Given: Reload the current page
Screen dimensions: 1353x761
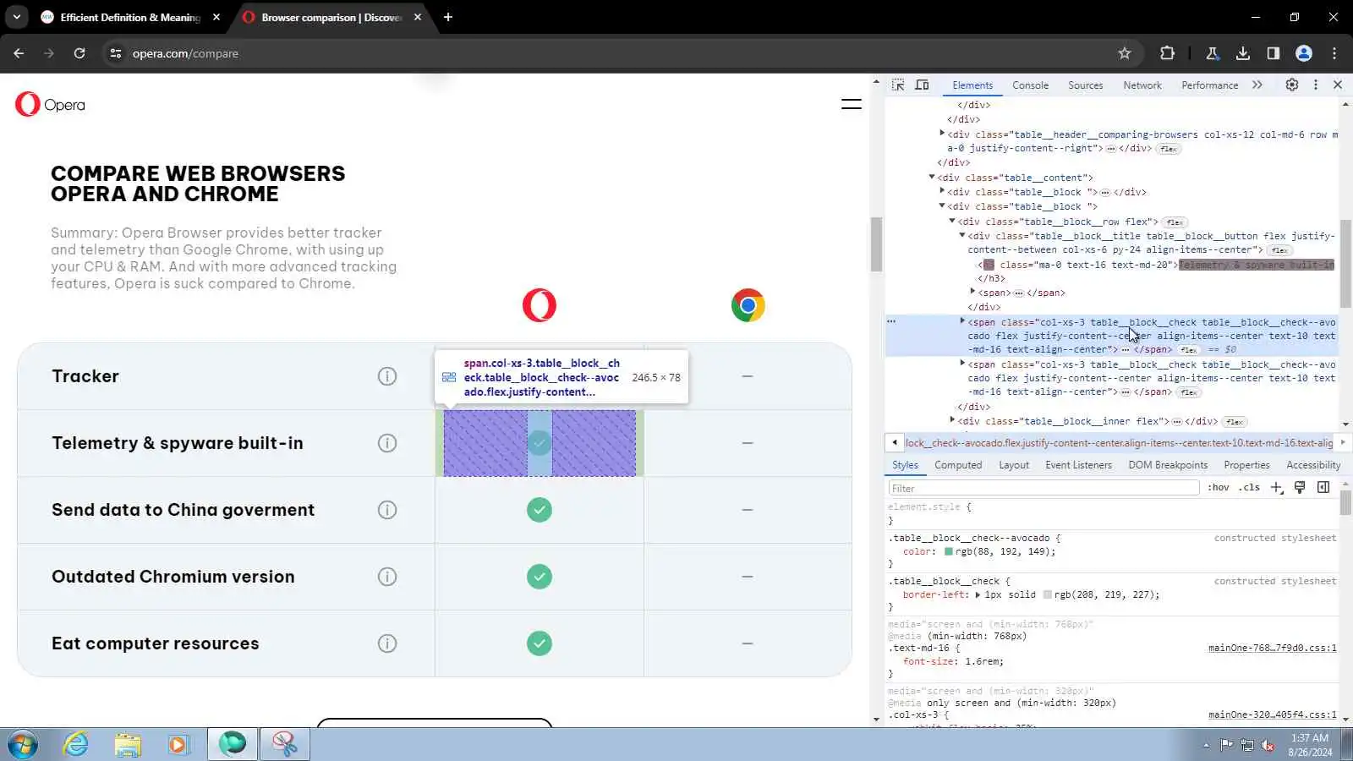Looking at the screenshot, I should [x=79, y=53].
